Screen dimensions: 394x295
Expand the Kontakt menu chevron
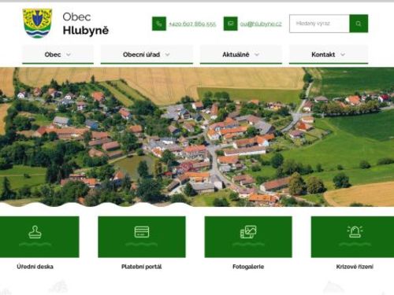tap(343, 54)
